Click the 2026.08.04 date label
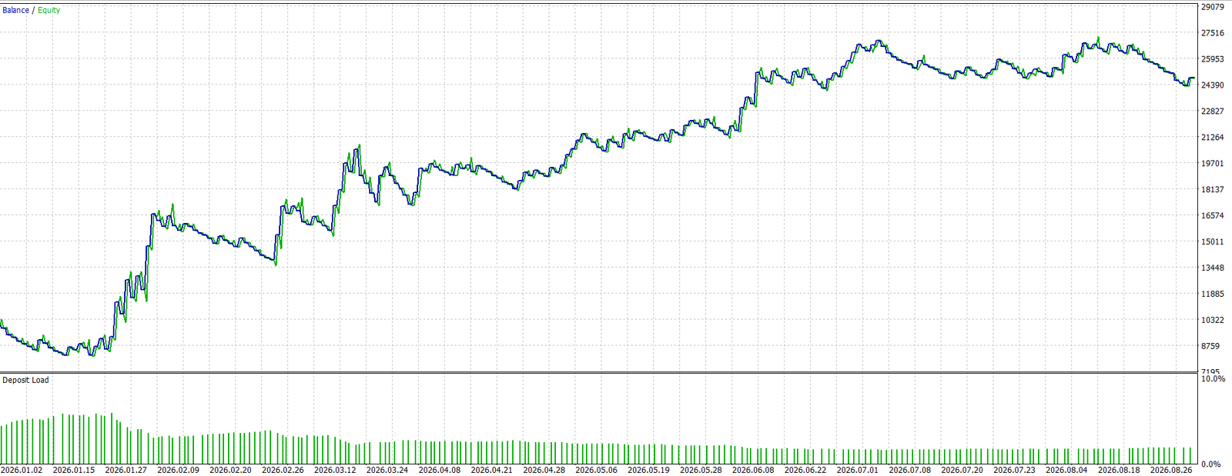 click(x=1066, y=470)
